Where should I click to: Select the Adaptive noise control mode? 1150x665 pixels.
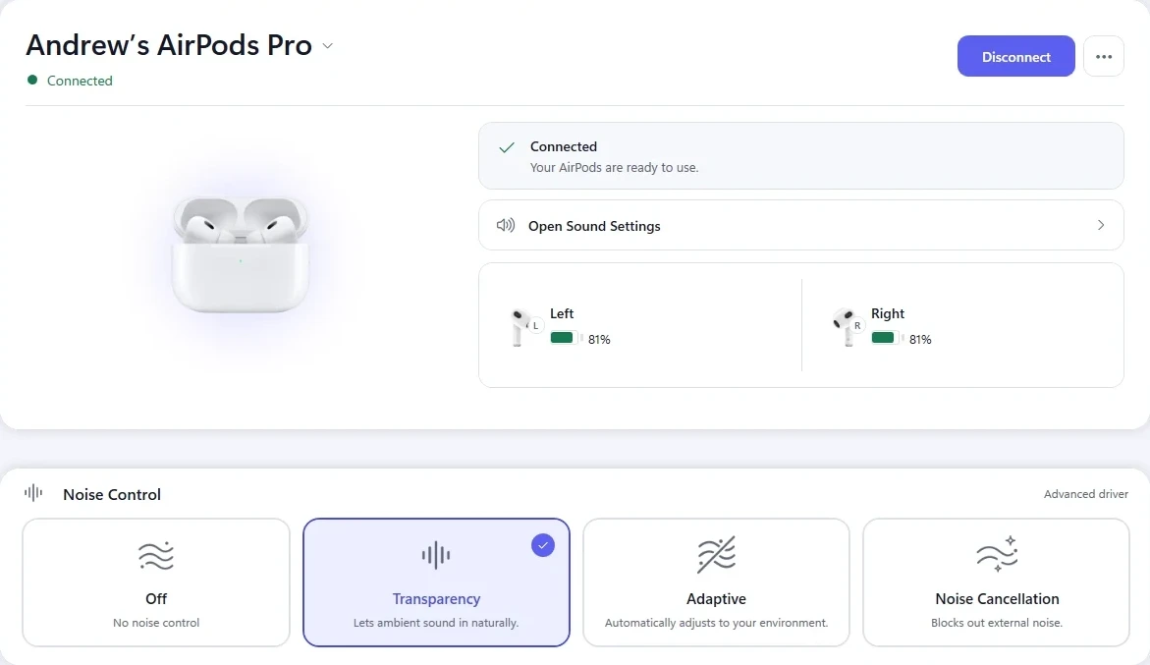click(716, 582)
